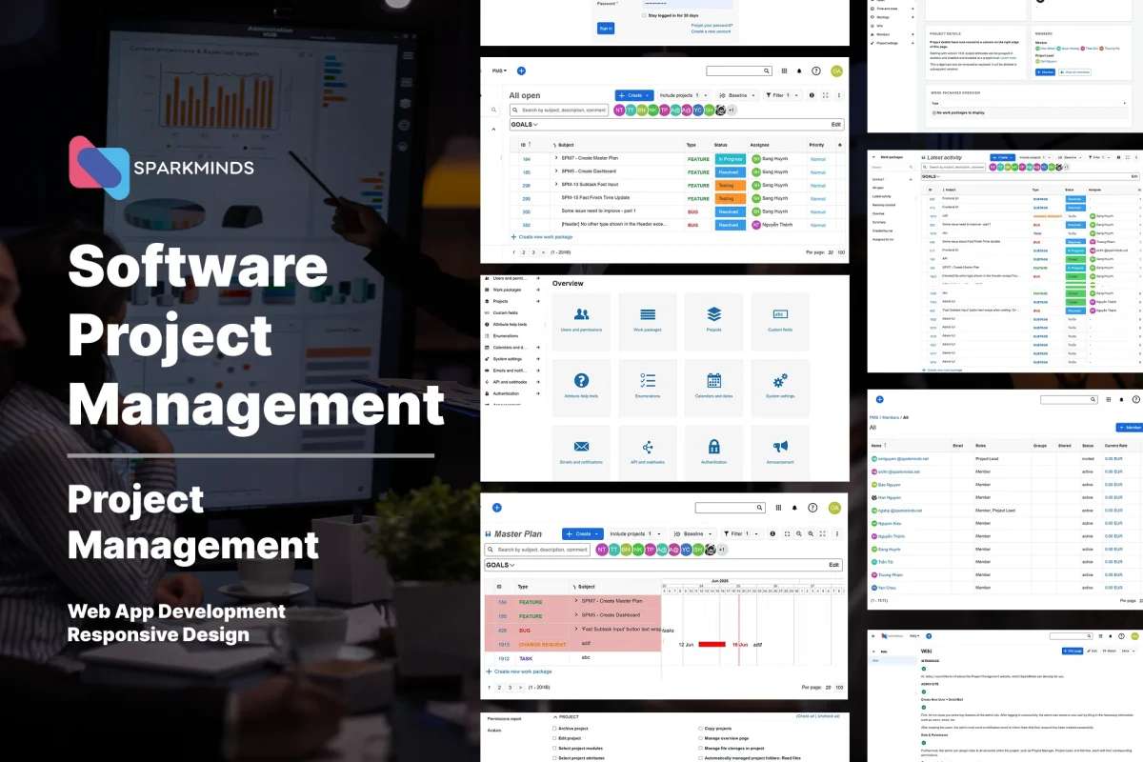Click the Forgot your password link
This screenshot has height=762, width=1143.
[x=712, y=26]
